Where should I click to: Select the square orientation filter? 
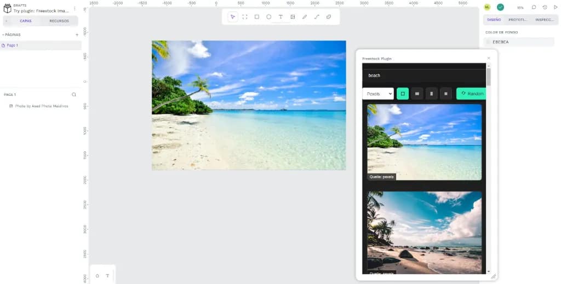click(x=446, y=94)
